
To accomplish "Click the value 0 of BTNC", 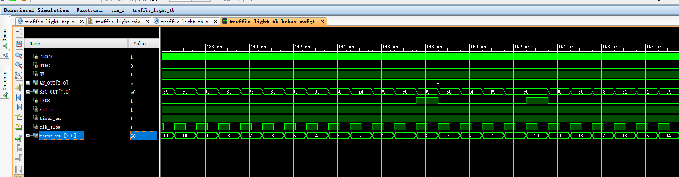I will (131, 66).
